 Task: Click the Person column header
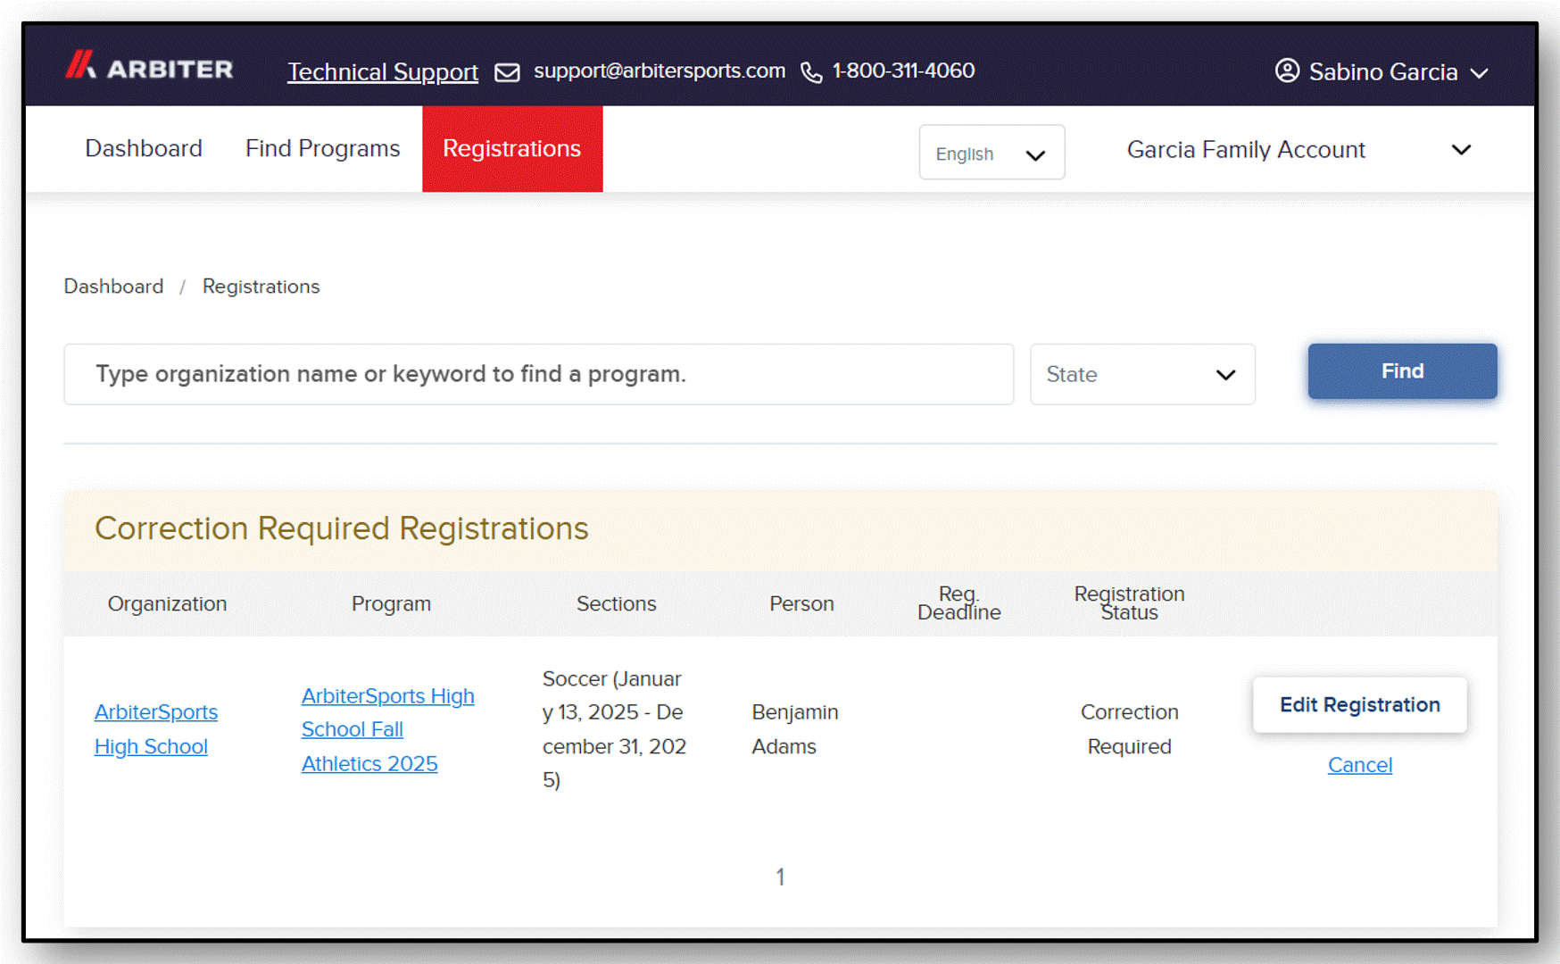pos(801,604)
